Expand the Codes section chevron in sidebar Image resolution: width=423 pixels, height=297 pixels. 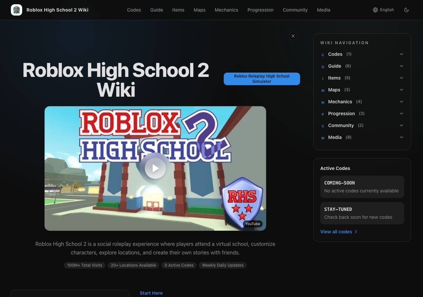click(402, 54)
